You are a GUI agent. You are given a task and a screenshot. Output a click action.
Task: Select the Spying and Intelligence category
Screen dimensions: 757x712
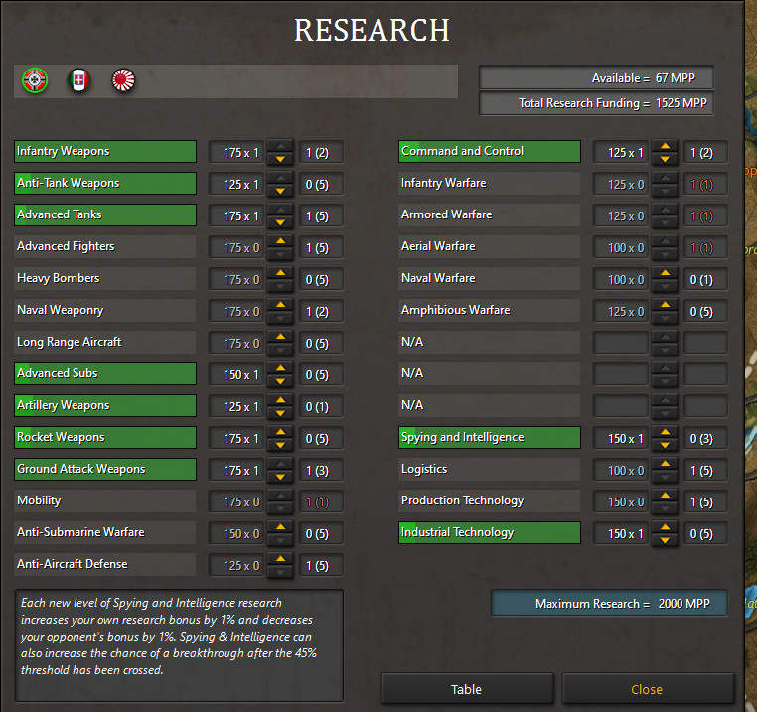(490, 438)
